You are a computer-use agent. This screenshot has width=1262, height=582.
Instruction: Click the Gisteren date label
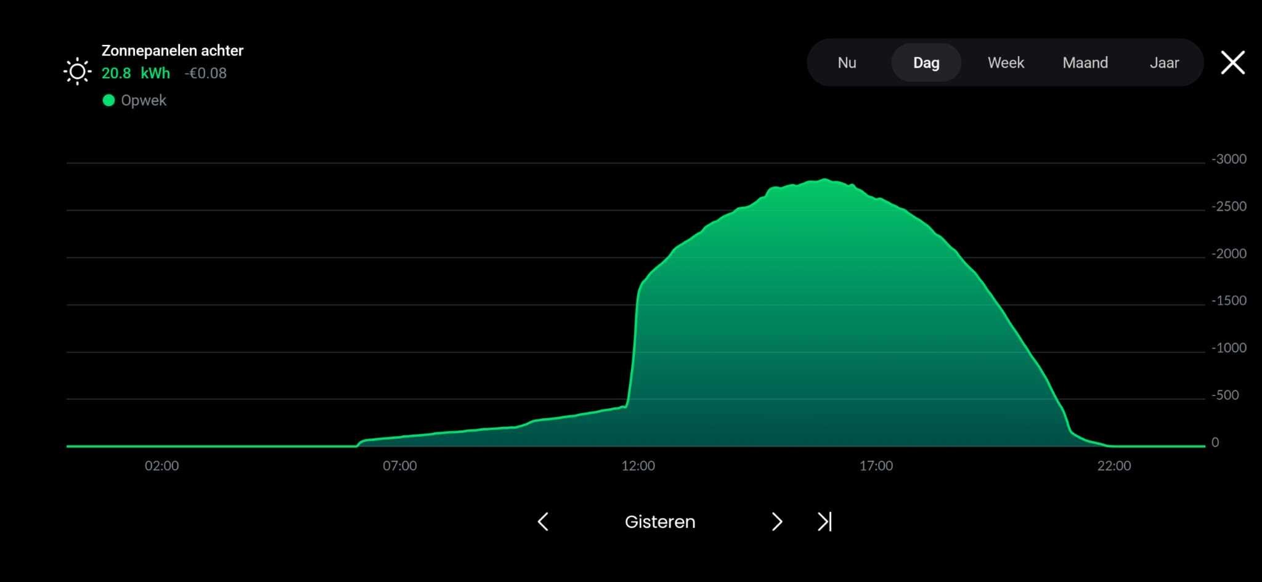[660, 522]
